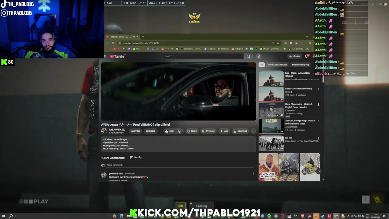Image resolution: width=389 pixels, height=219 pixels.
Task: Click the Edit video button
Action: (x=150, y=131)
